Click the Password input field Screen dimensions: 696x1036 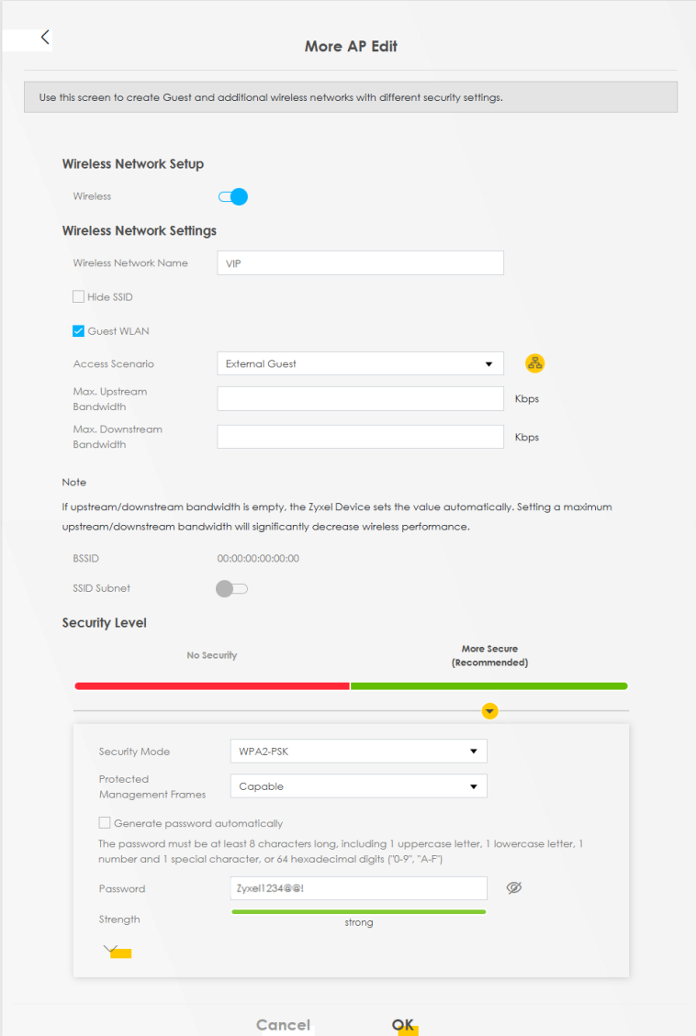tap(357, 888)
